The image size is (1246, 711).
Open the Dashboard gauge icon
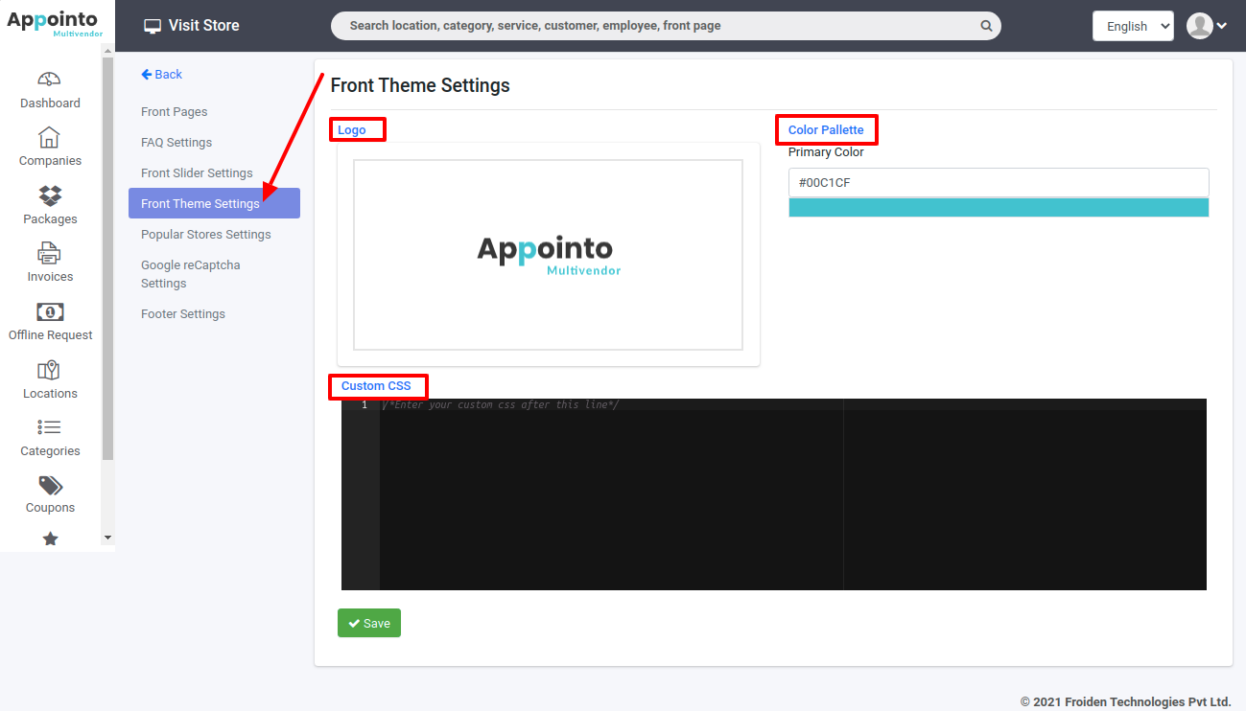(50, 80)
